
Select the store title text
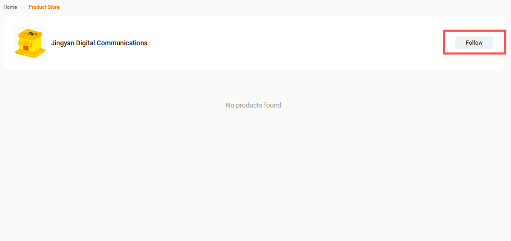point(99,43)
